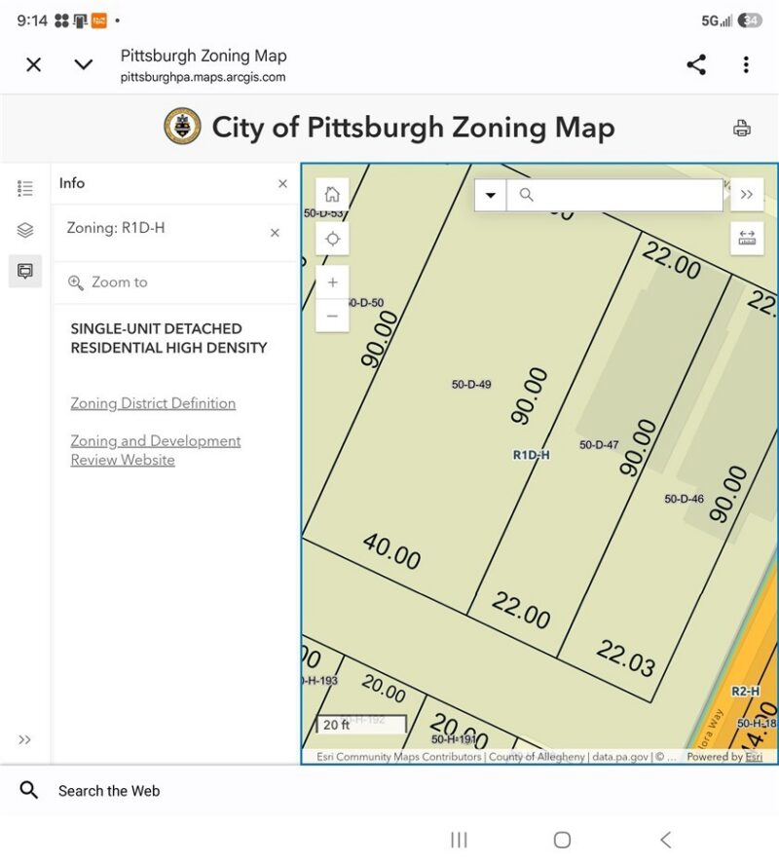This screenshot has width=779, height=865.
Task: Expand the left sidebar with double chevron
Action: pos(24,739)
